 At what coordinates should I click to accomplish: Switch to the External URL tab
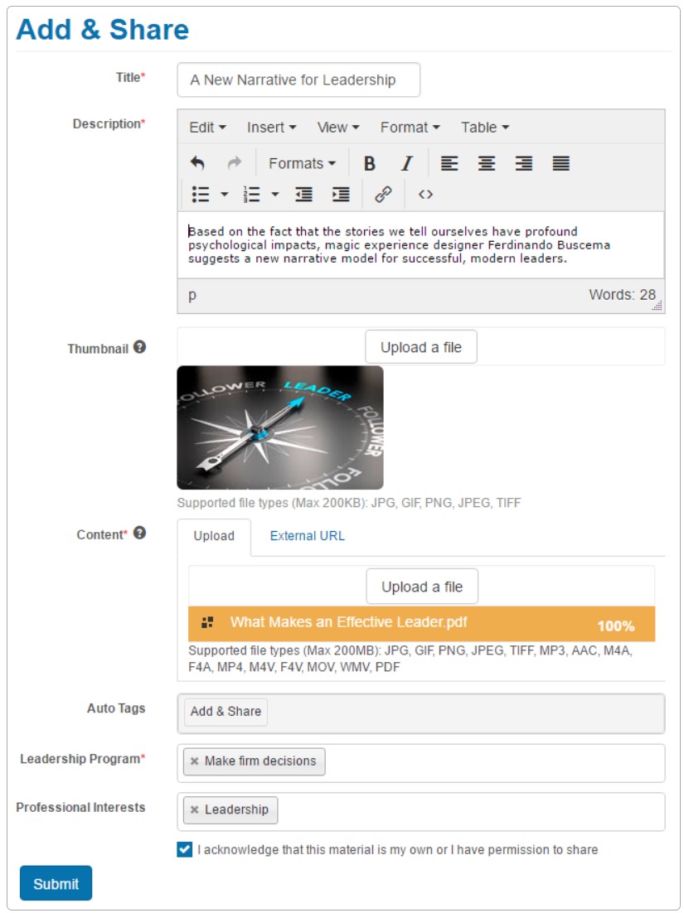(307, 536)
